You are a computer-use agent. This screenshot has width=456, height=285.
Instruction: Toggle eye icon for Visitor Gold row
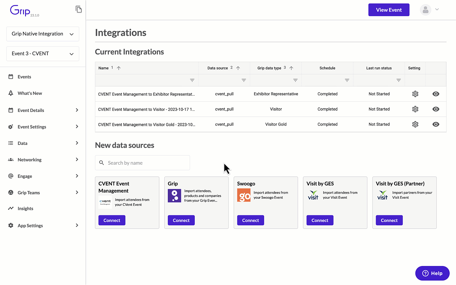click(x=436, y=124)
